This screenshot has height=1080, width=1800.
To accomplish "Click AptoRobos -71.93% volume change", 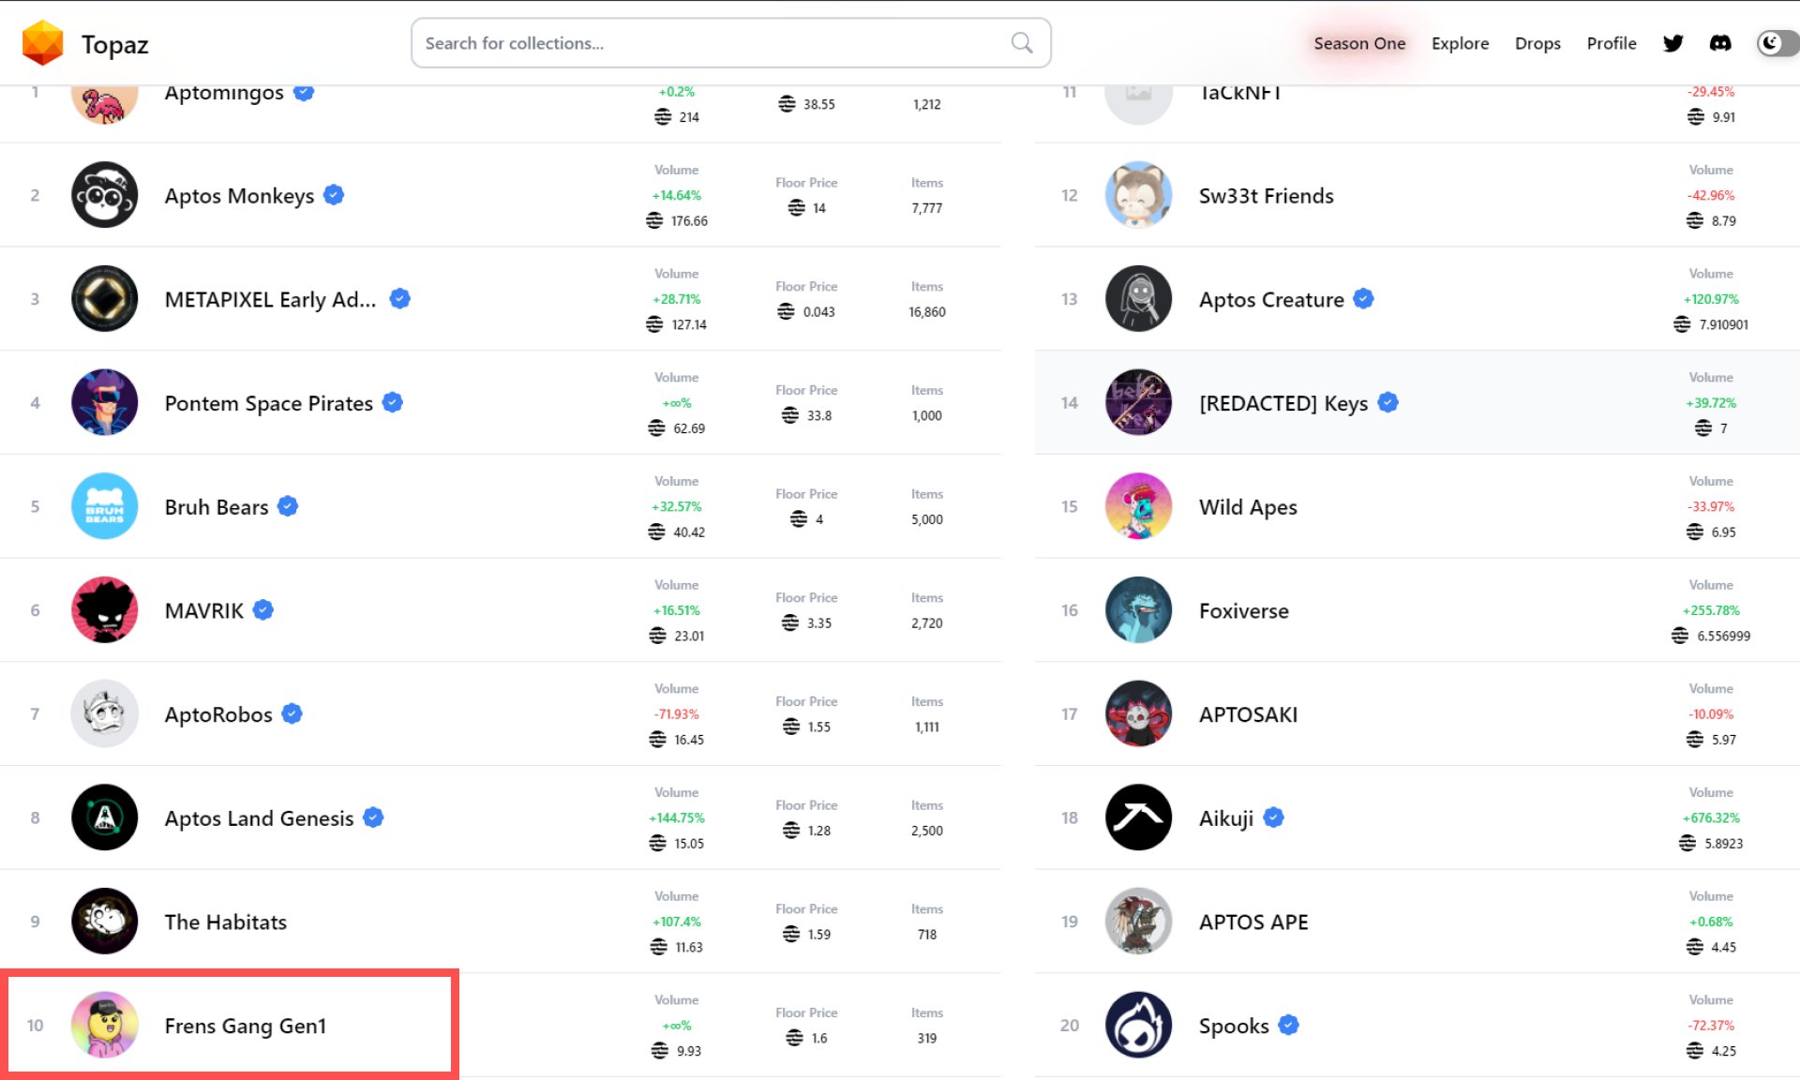I will (677, 714).
